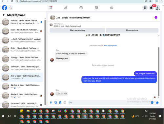Image resolution: width=164 pixels, height=124 pixels.
Task: Choose a sticker with the sticker icon
Action: [x=60, y=102]
